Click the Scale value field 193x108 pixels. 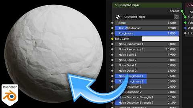point(147,23)
